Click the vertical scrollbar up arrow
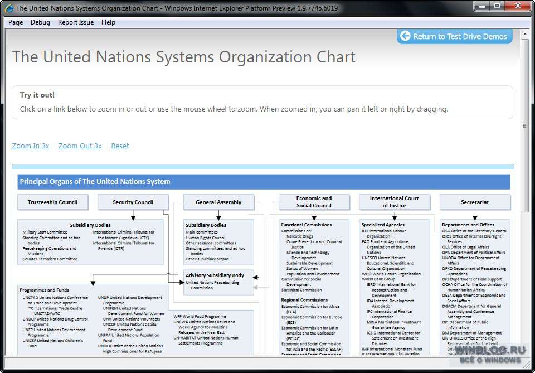The height and width of the screenshot is (373, 535). [x=524, y=34]
